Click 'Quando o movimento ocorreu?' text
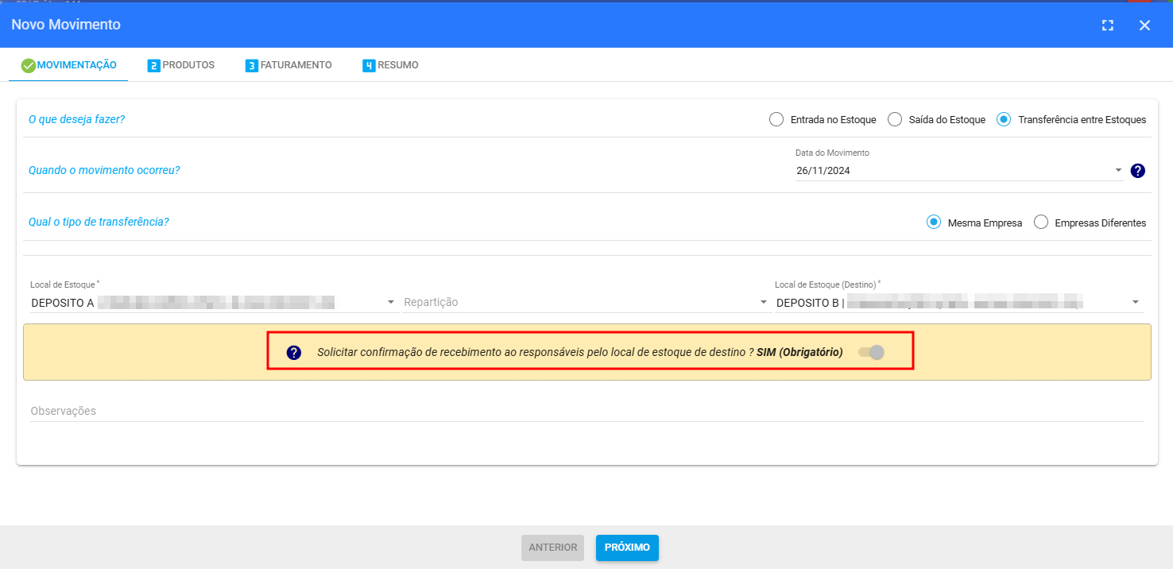1173x569 pixels. [104, 170]
